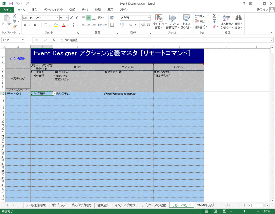Click the Paste (貼り付け) clipboard icon
This screenshot has height=214, width=275.
click(7, 20)
